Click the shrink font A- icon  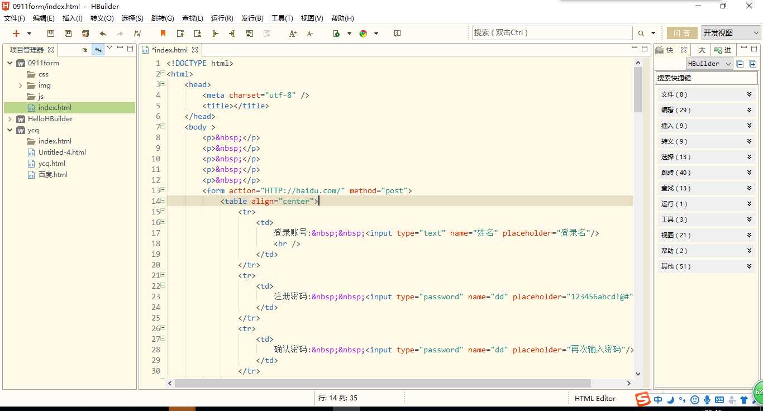point(310,34)
